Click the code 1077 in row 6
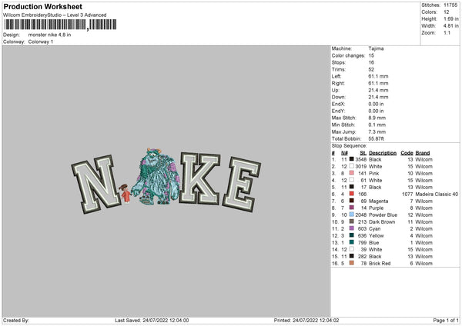The image size is (462, 326). (407, 195)
